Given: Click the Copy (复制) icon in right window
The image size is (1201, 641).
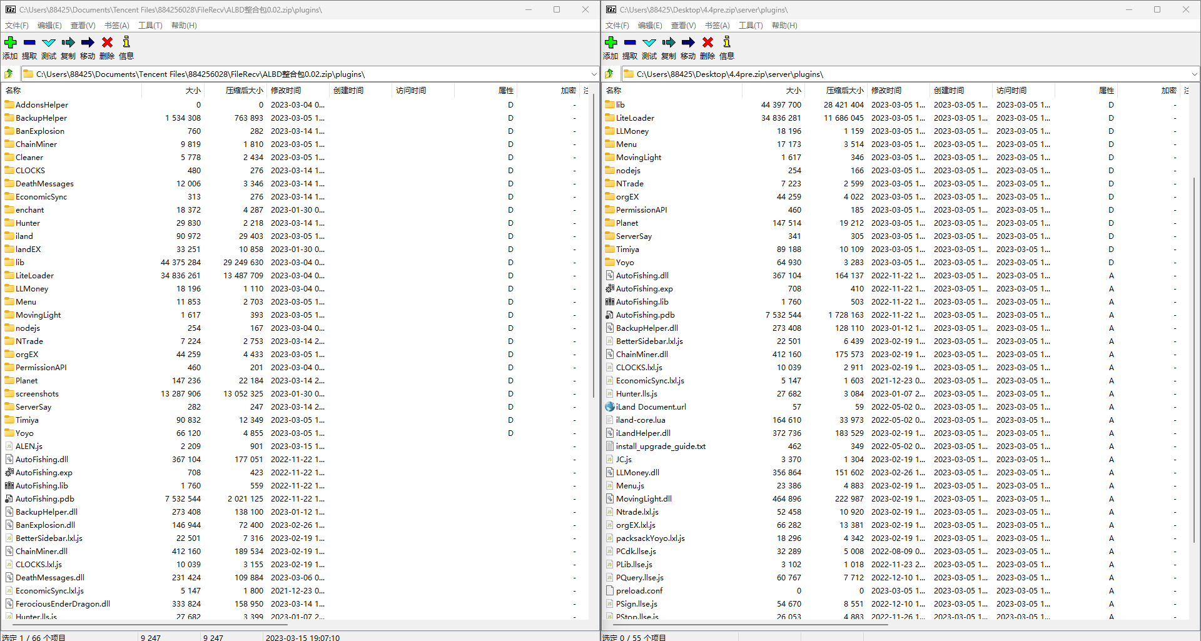Looking at the screenshot, I should tap(669, 43).
